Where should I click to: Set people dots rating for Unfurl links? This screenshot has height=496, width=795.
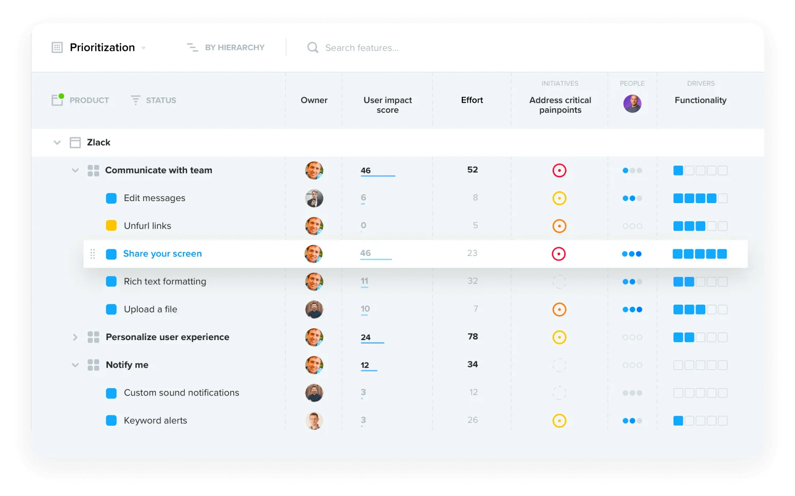point(632,226)
